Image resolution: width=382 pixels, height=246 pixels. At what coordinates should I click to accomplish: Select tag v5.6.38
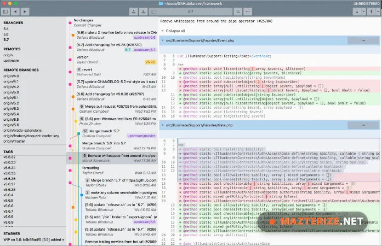(9, 190)
